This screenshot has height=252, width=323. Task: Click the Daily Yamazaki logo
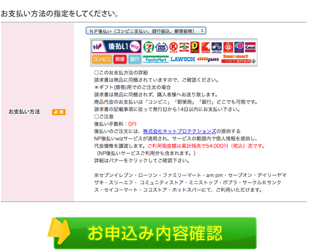pyautogui.click(x=195, y=47)
